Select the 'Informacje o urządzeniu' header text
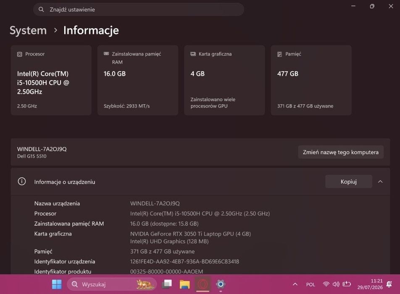This screenshot has height=294, width=400. click(x=65, y=182)
